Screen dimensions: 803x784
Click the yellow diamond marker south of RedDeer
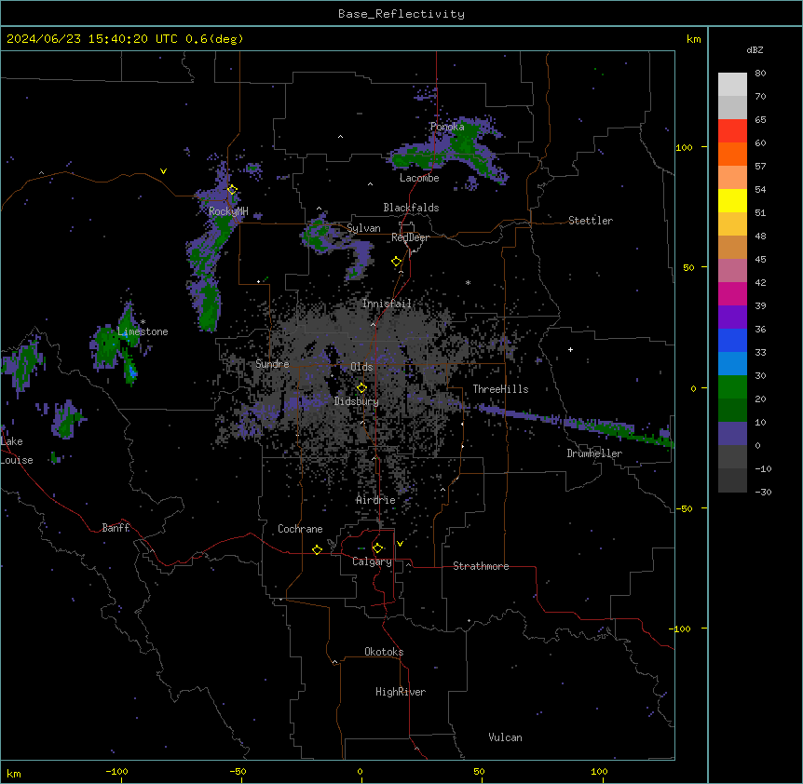[x=397, y=262]
